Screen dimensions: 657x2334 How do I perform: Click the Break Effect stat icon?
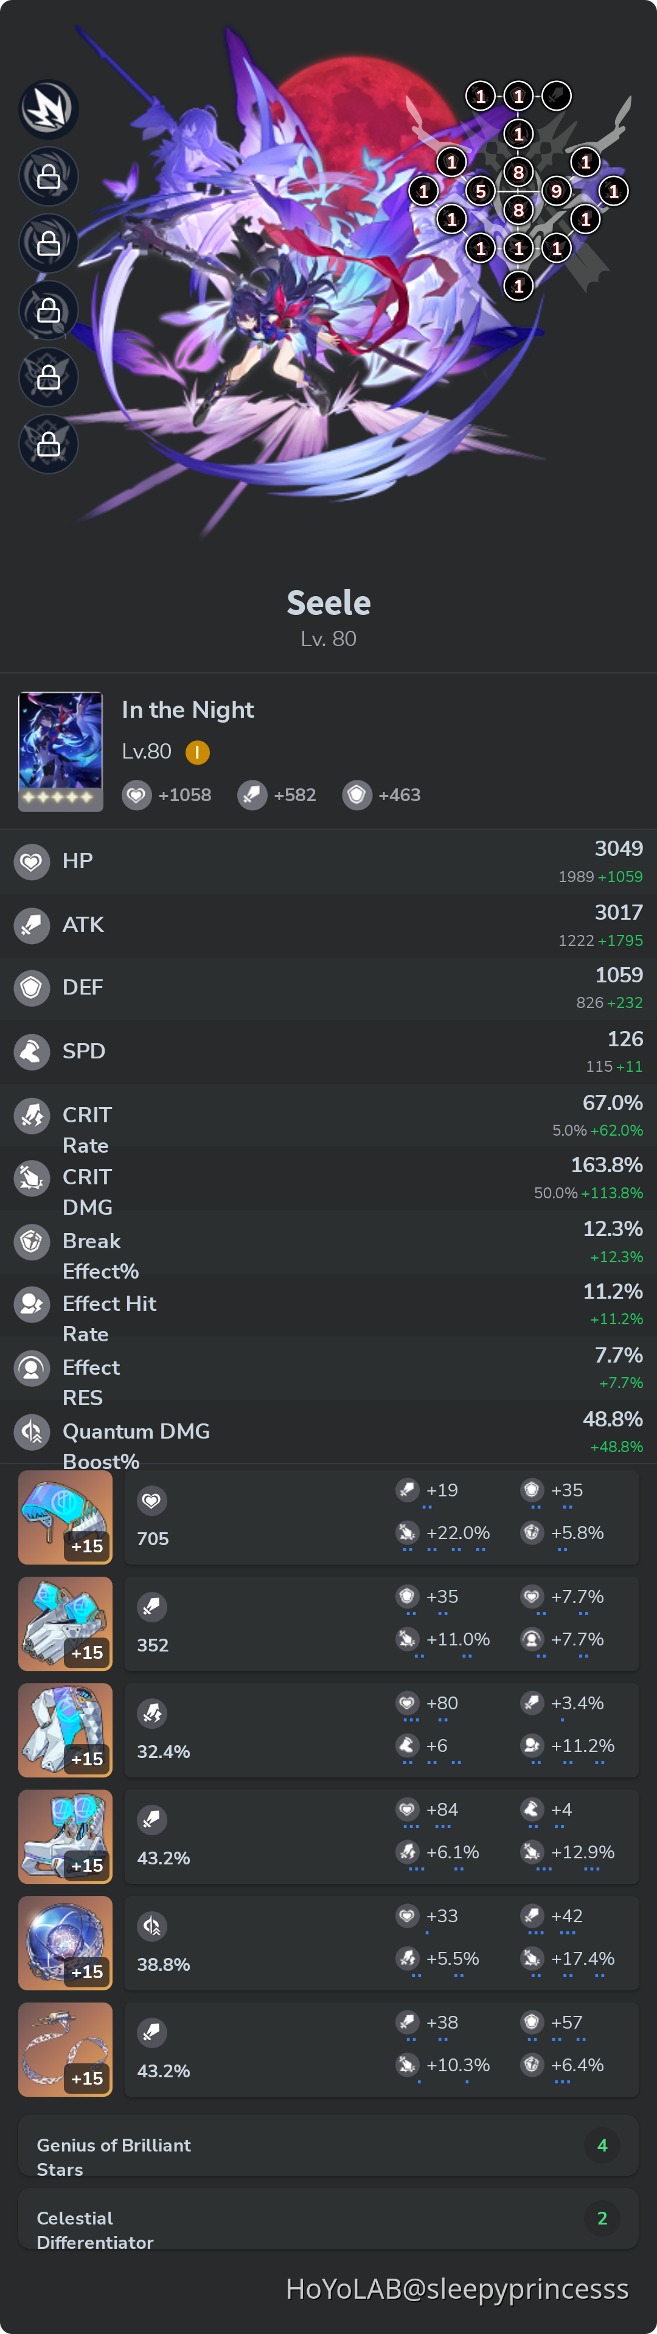click(32, 1242)
